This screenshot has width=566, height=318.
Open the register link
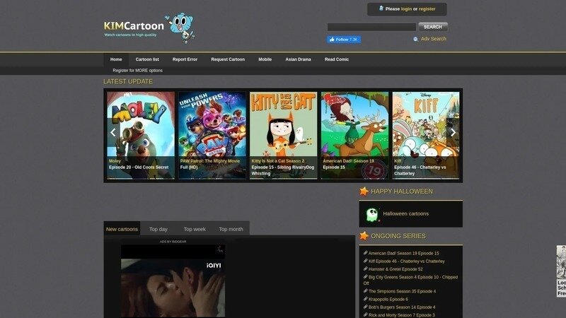coord(427,9)
